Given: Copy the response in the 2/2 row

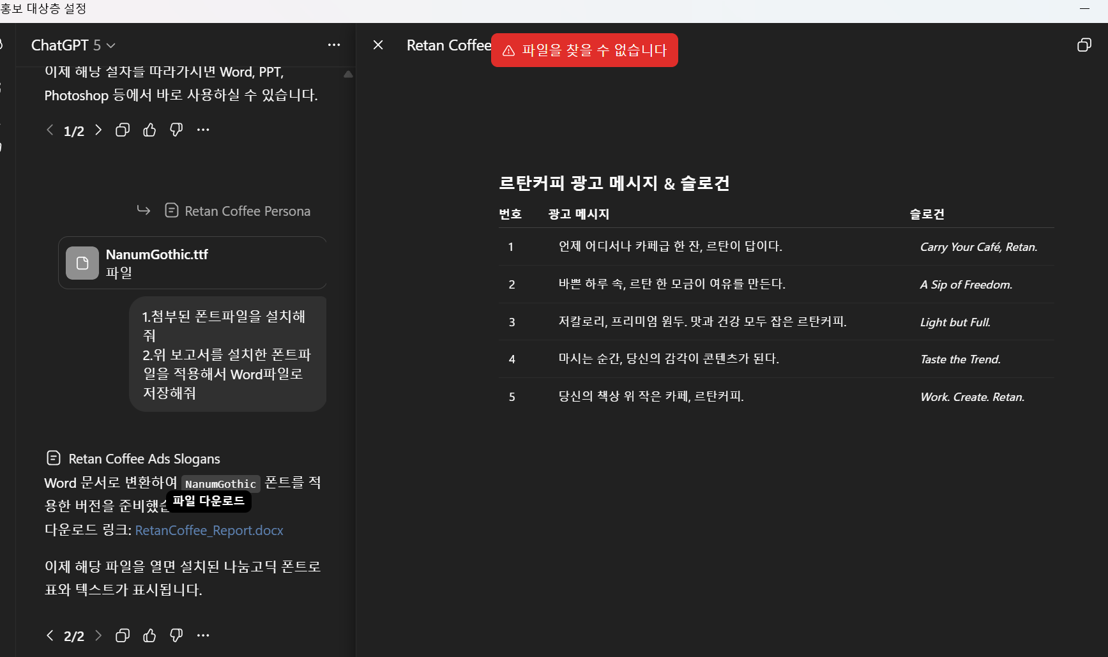Looking at the screenshot, I should 123,635.
